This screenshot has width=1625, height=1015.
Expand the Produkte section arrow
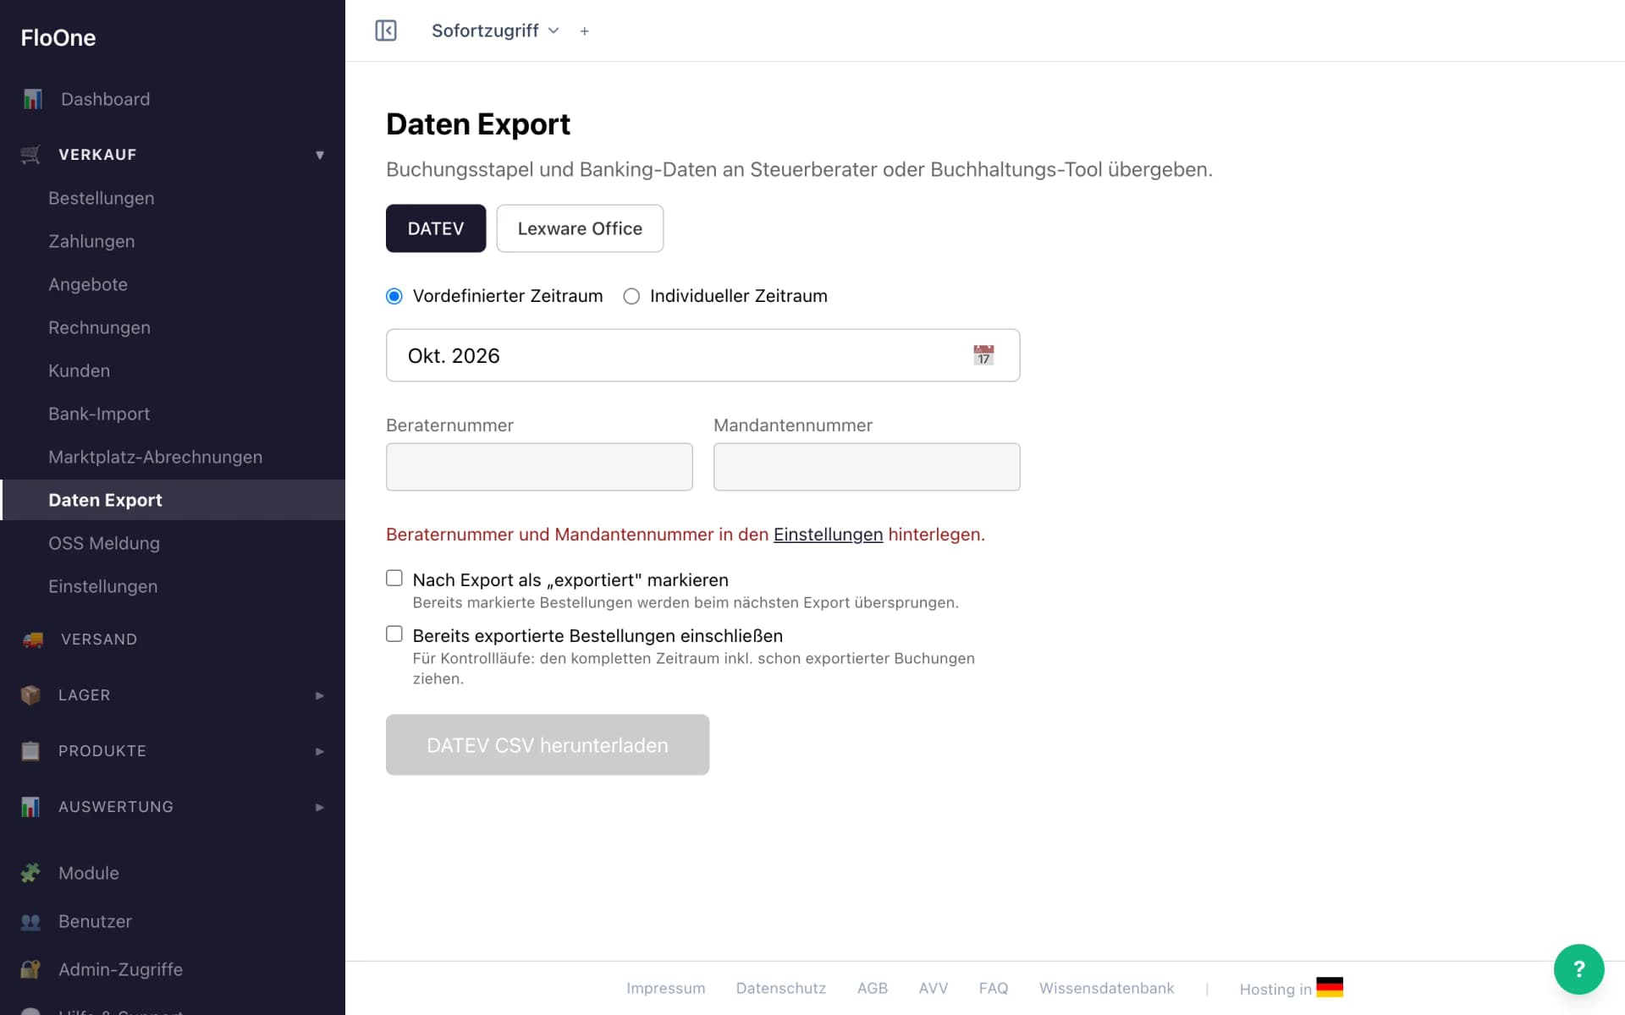click(x=320, y=751)
